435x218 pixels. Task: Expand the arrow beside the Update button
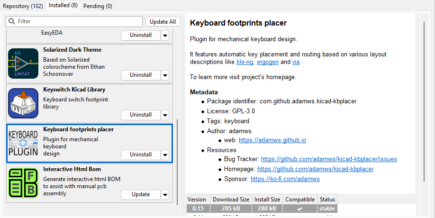(x=165, y=194)
